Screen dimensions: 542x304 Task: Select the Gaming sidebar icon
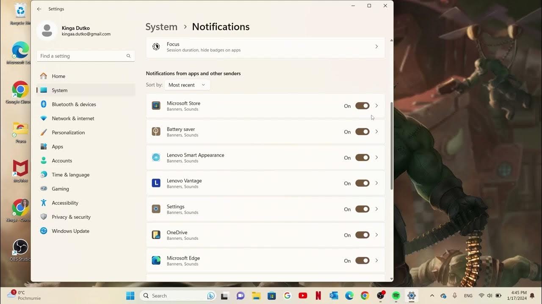(x=44, y=189)
